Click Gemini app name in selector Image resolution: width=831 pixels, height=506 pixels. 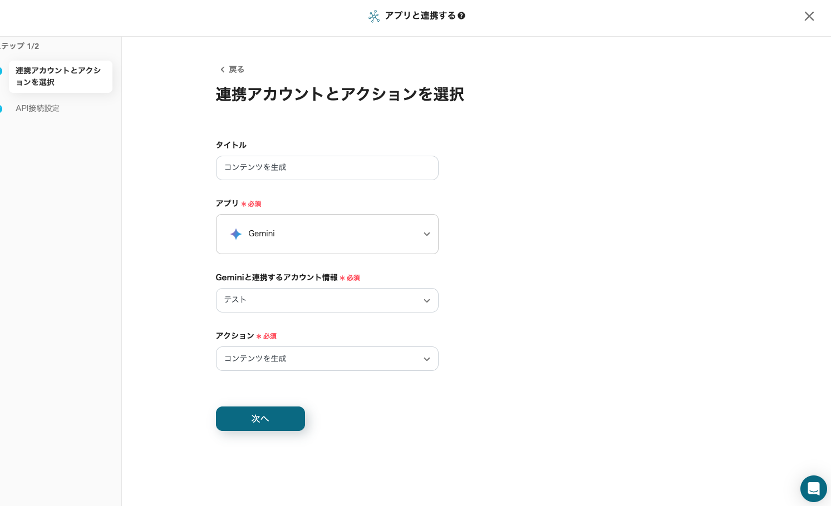coord(262,234)
